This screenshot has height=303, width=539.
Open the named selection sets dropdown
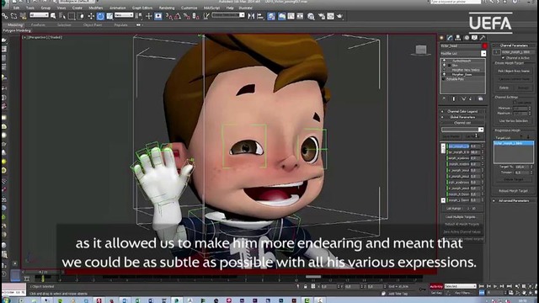click(x=228, y=15)
